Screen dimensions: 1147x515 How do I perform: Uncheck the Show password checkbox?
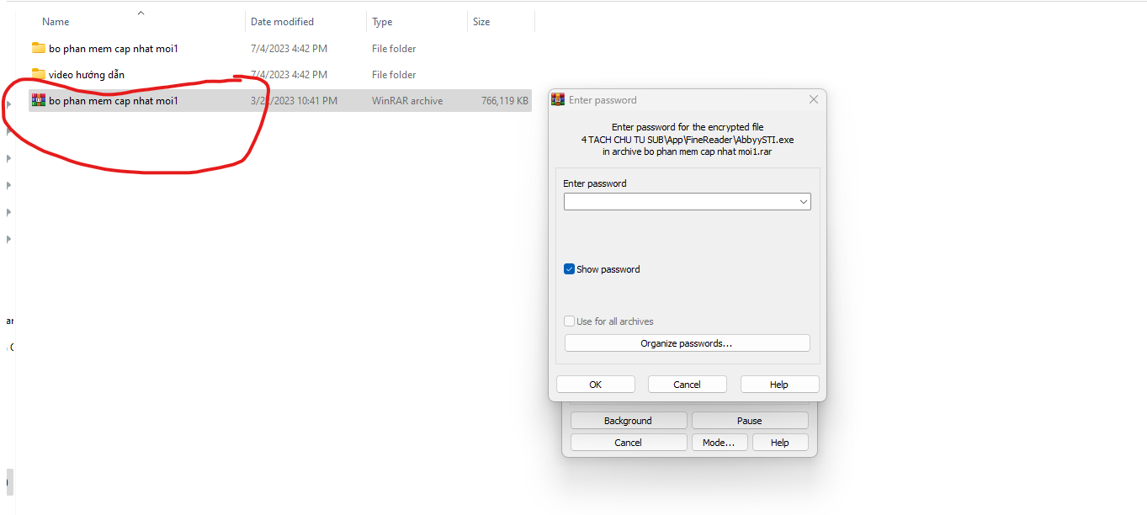tap(570, 269)
